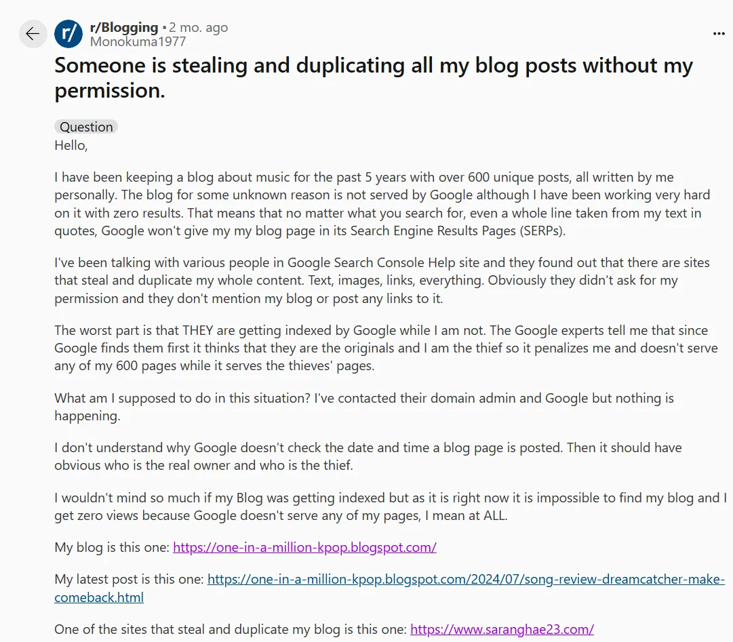Click the "One of the sites that steal" text
Image resolution: width=733 pixels, height=642 pixels.
coord(231,629)
